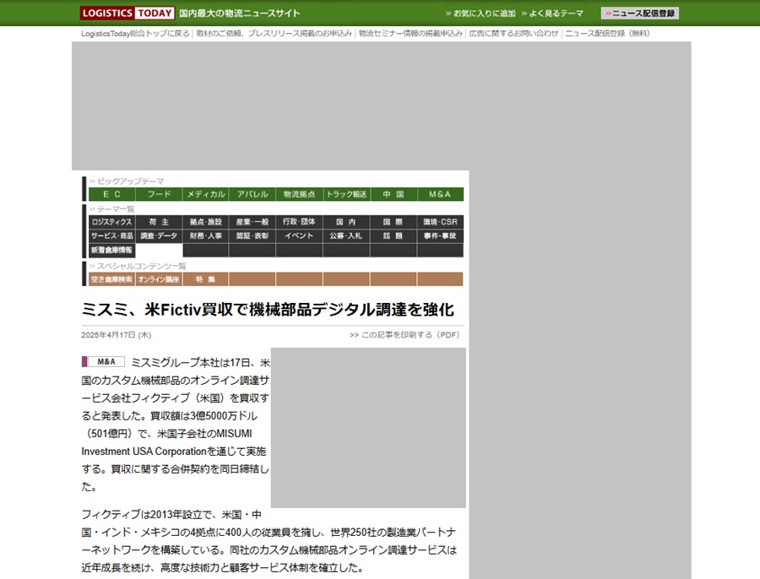Open the ロジスティクス category

pyautogui.click(x=112, y=222)
